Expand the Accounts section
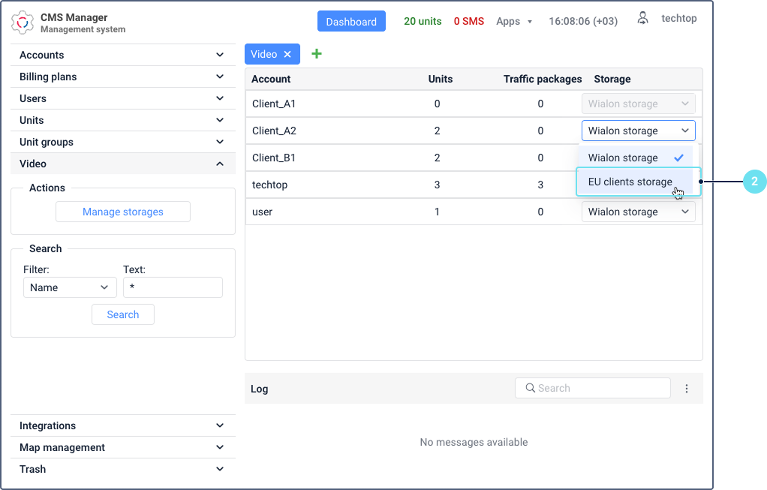The height and width of the screenshot is (490, 767). click(122, 55)
